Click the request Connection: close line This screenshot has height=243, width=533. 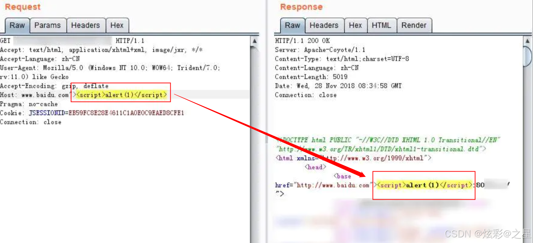[x=31, y=122]
